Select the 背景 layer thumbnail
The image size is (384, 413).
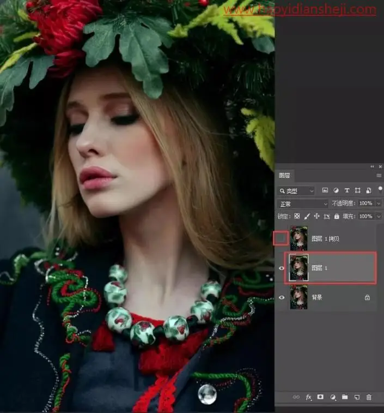point(298,297)
